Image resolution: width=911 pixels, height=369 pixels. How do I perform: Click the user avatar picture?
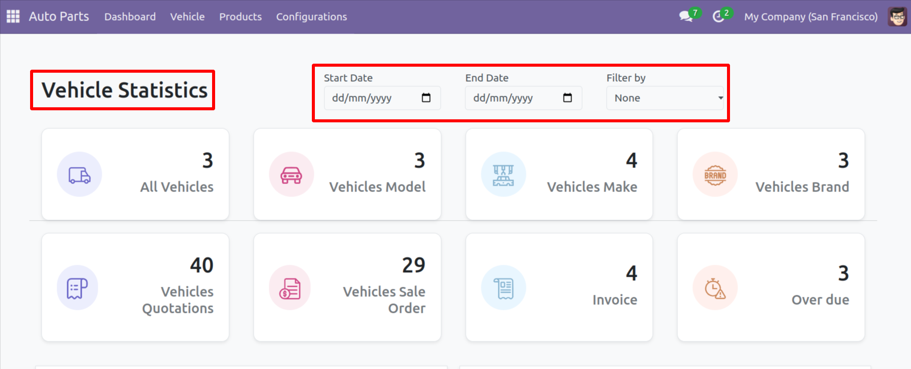[897, 17]
